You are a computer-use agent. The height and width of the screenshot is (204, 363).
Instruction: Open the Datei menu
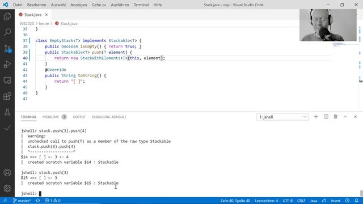click(x=18, y=5)
